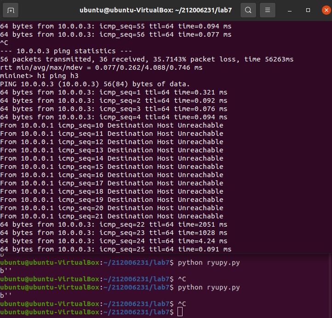Click the icmp_seq=4 time=0.094 ms line

click(x=114, y=117)
